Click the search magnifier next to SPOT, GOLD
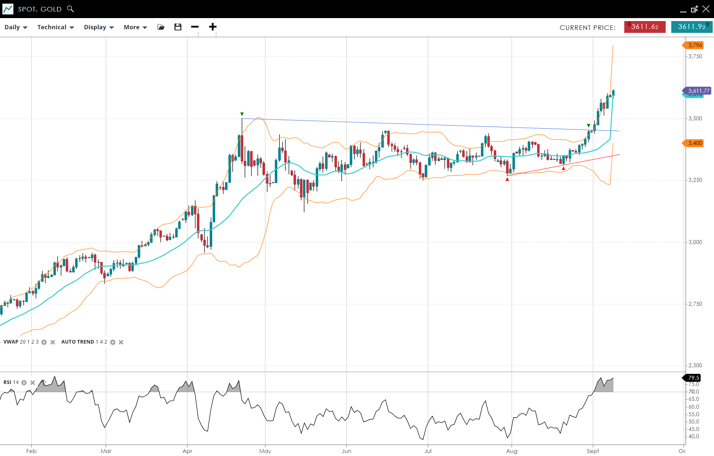Viewport: 714px width, 456px height. click(70, 9)
